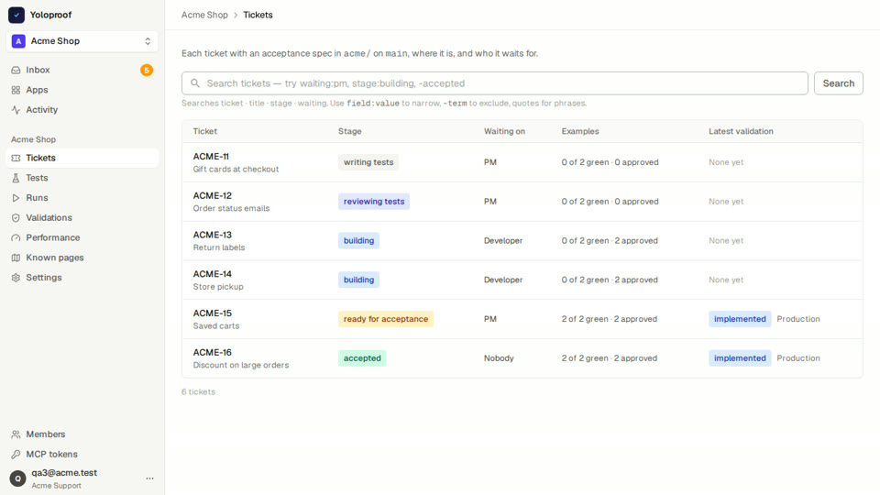880x495 pixels.
Task: Click the Inbox tray icon
Action: [16, 71]
